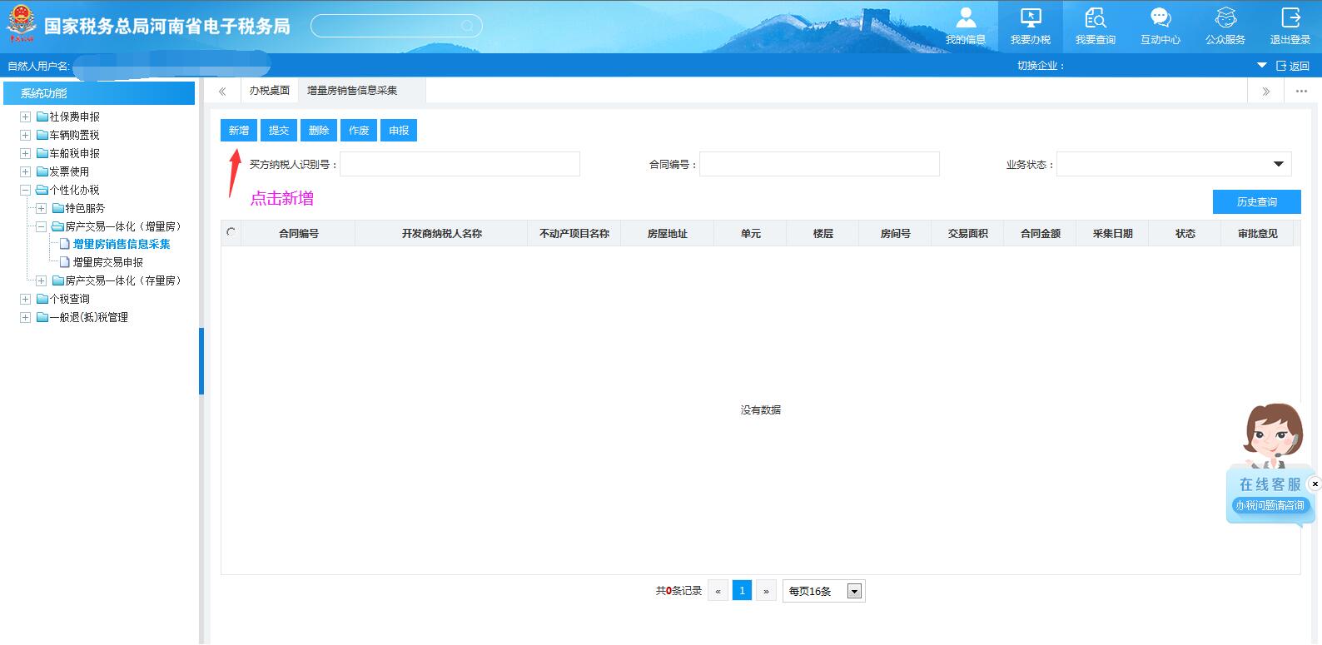The image size is (1322, 645).
Task: Click tab scroll left chevron
Action: click(x=222, y=92)
